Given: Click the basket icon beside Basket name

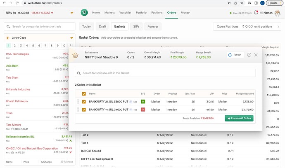Looking at the screenshot, I should pyautogui.click(x=75, y=55).
